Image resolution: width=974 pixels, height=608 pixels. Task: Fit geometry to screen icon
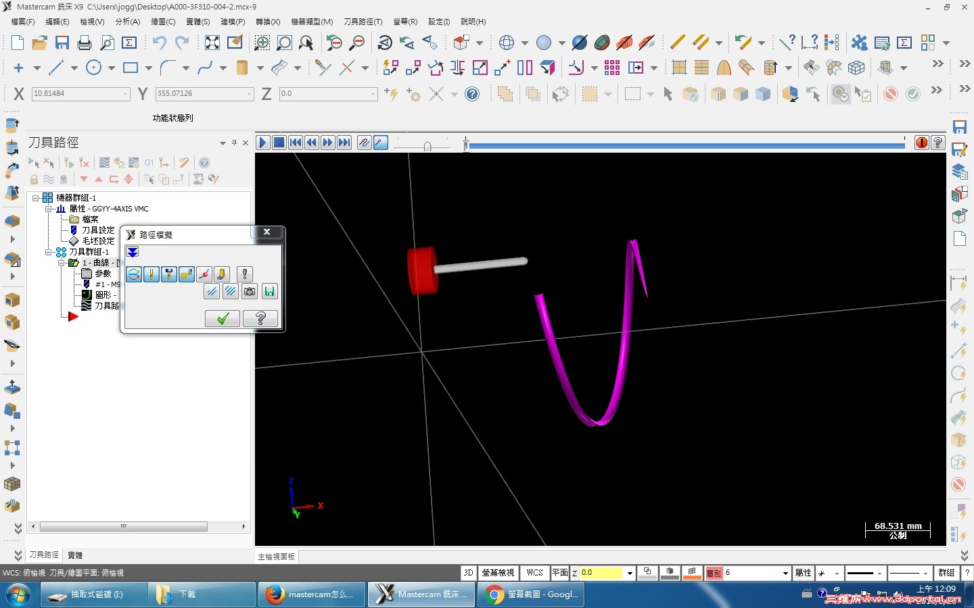coord(212,43)
